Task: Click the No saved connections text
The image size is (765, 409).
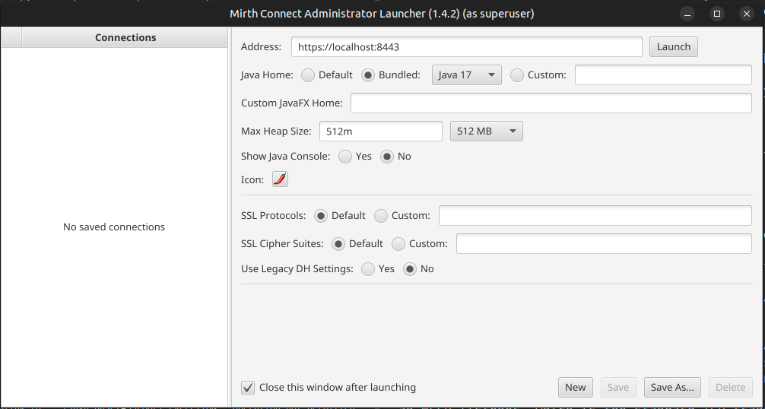Action: pyautogui.click(x=114, y=227)
